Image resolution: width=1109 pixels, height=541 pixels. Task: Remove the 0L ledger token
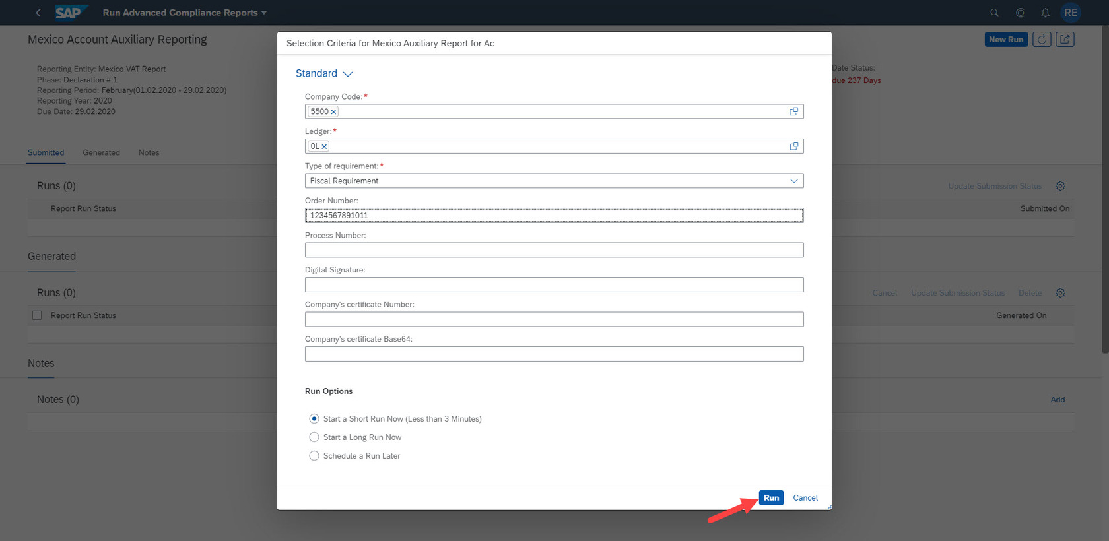tap(324, 146)
